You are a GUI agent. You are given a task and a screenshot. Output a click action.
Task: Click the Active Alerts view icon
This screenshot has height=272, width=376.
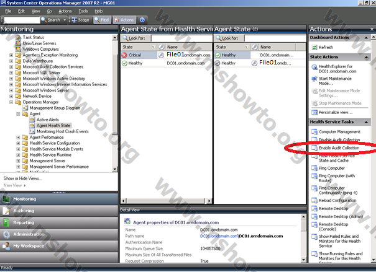pyautogui.click(x=32, y=120)
